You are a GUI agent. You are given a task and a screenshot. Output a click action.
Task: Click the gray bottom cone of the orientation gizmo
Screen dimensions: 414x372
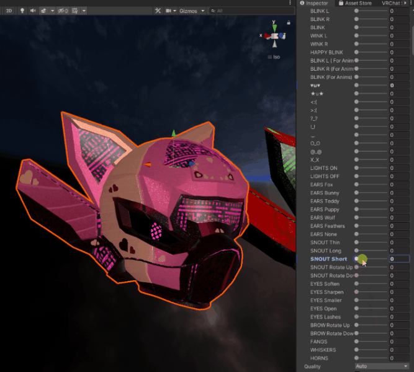[x=274, y=44]
